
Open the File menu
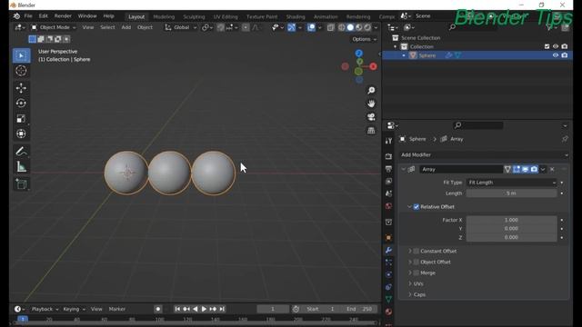click(28, 16)
